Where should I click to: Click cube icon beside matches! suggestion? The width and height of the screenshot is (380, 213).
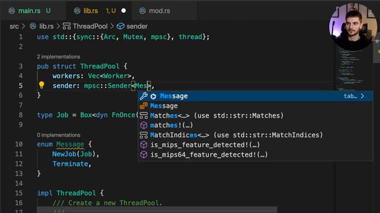coord(144,125)
